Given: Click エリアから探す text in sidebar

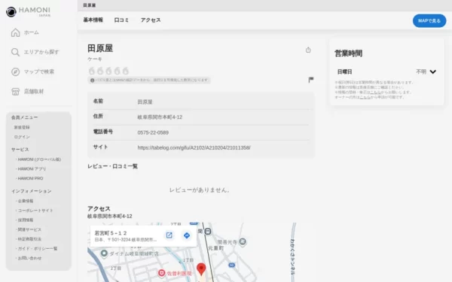Looking at the screenshot, I should [x=41, y=52].
